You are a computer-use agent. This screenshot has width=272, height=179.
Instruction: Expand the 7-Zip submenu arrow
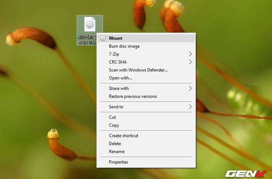pos(190,54)
